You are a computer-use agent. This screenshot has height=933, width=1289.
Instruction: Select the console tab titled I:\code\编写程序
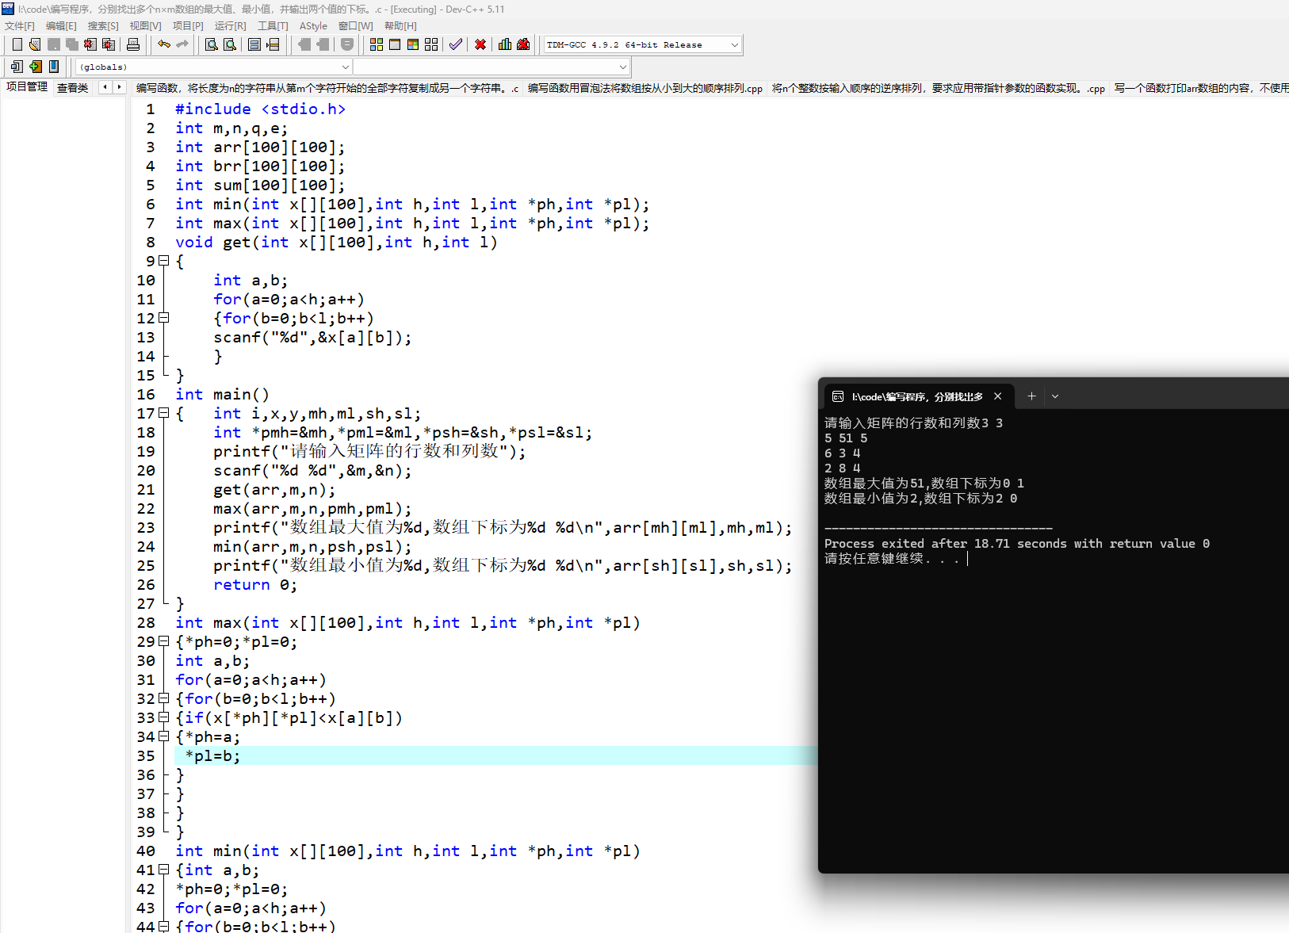click(918, 396)
